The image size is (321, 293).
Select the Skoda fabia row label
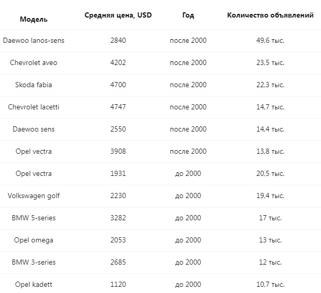point(33,85)
